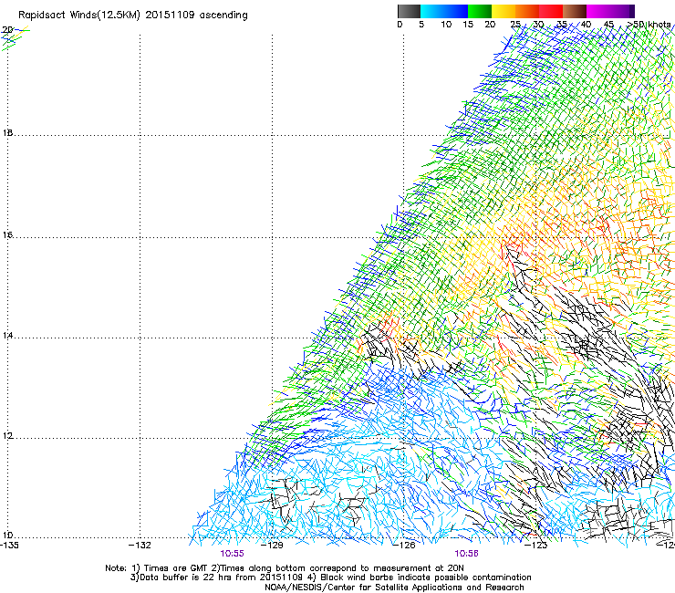Click the latitude label '14'
The width and height of the screenshot is (675, 593).
7,335
